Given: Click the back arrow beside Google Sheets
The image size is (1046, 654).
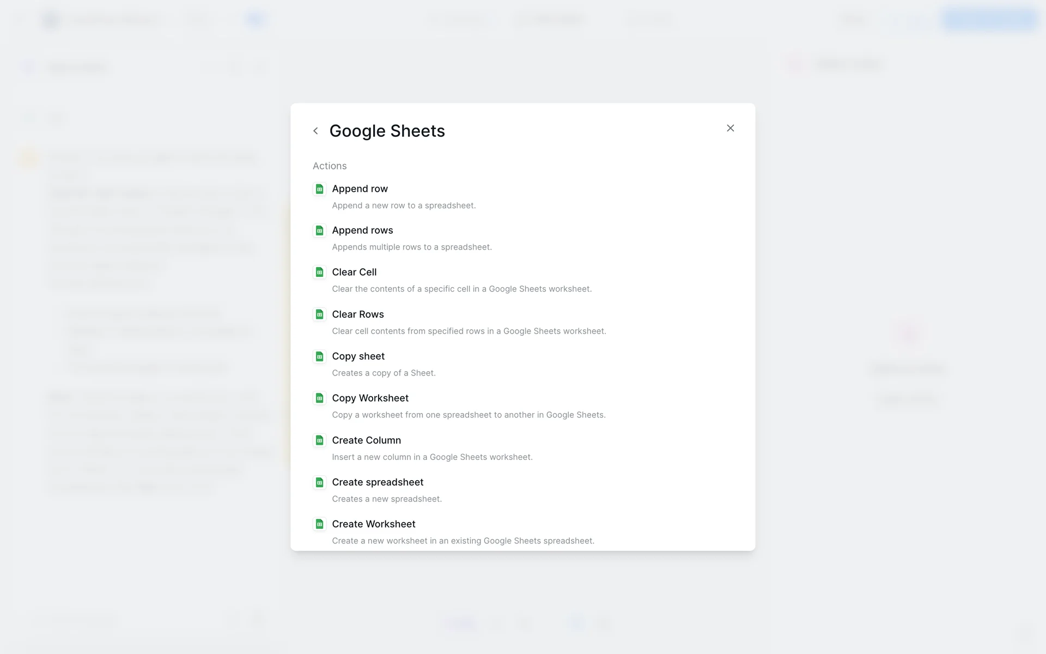Looking at the screenshot, I should click(315, 131).
